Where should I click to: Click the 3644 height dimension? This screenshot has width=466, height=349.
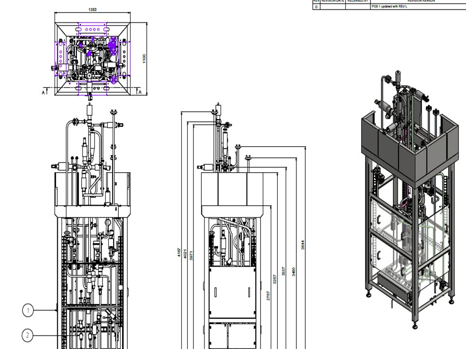coord(302,245)
